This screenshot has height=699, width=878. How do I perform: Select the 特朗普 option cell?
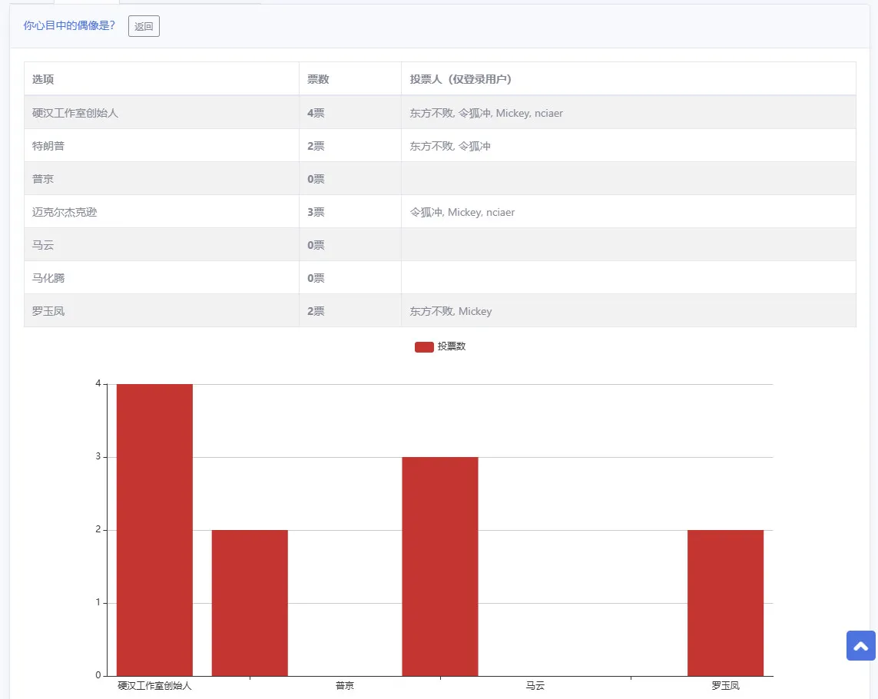[x=161, y=146]
